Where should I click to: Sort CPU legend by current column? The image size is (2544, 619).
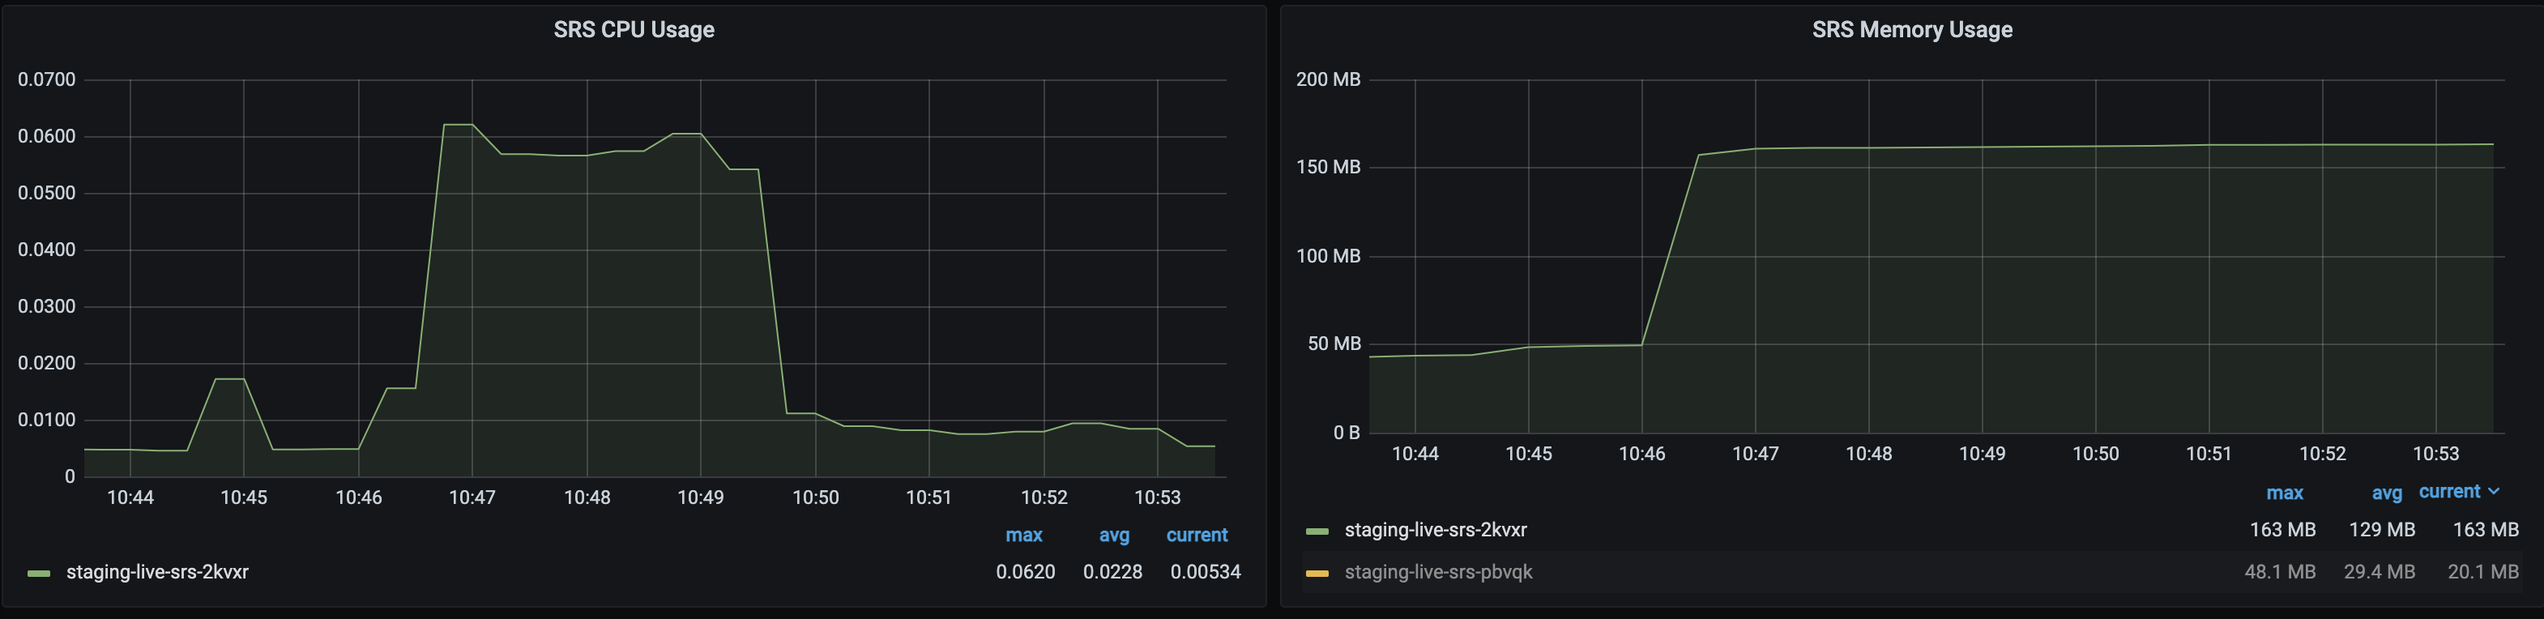click(x=1197, y=535)
